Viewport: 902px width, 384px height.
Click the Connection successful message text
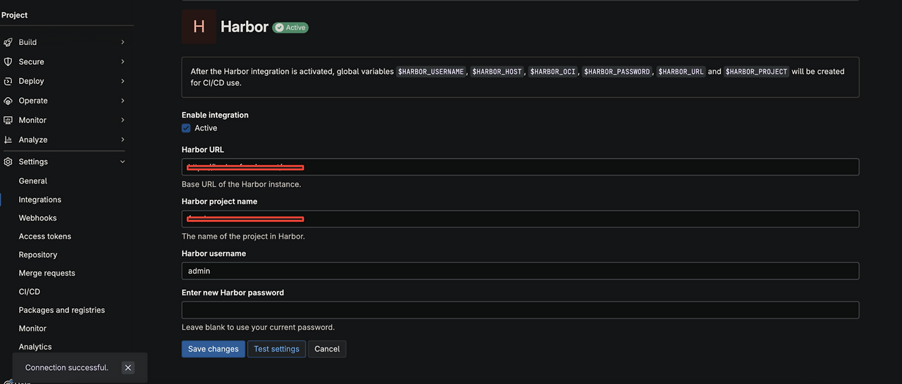(x=67, y=368)
